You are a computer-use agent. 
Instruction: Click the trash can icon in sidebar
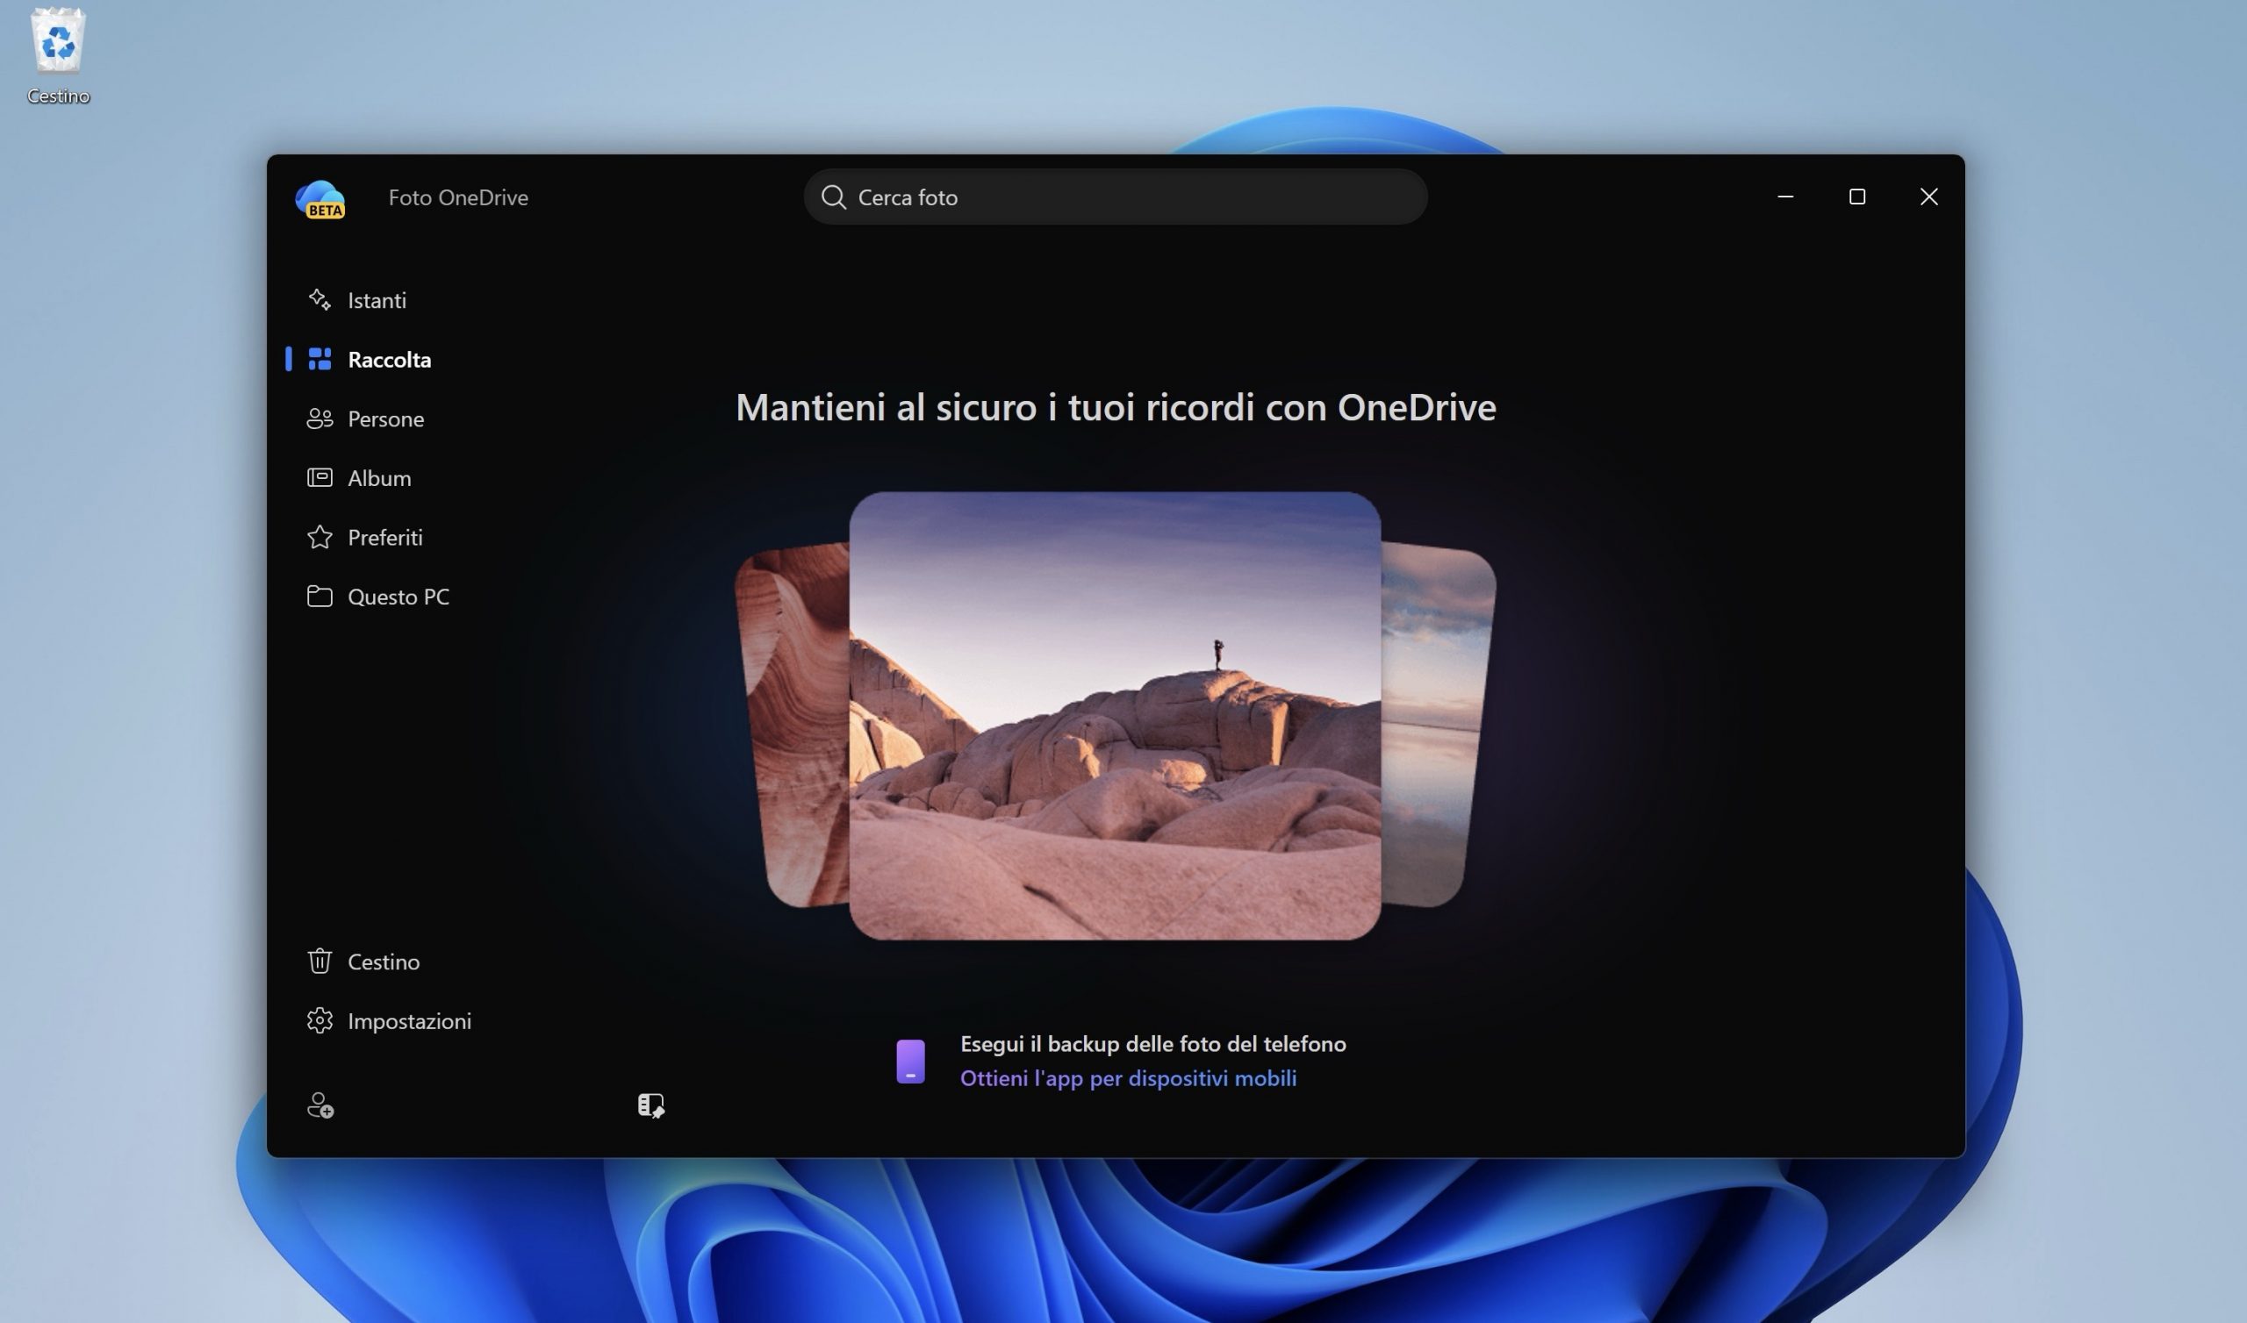click(x=319, y=961)
